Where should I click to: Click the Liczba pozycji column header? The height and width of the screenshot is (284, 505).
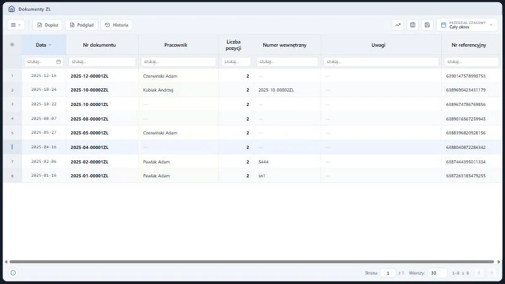pos(234,45)
